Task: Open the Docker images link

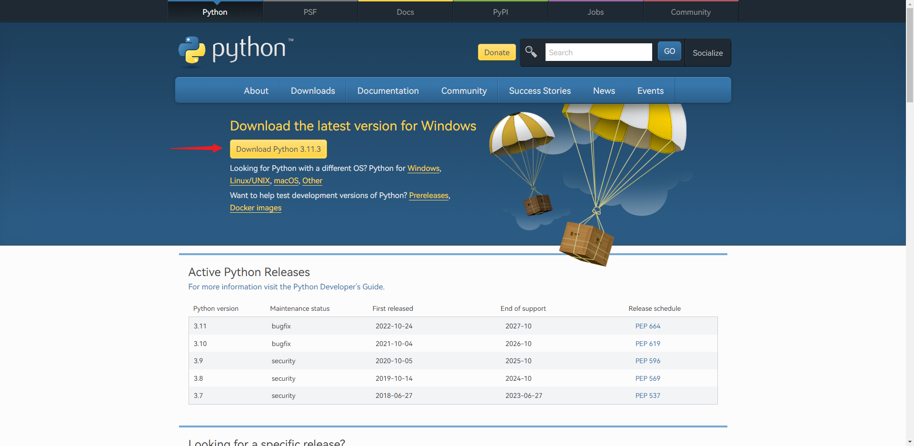Action: [256, 208]
